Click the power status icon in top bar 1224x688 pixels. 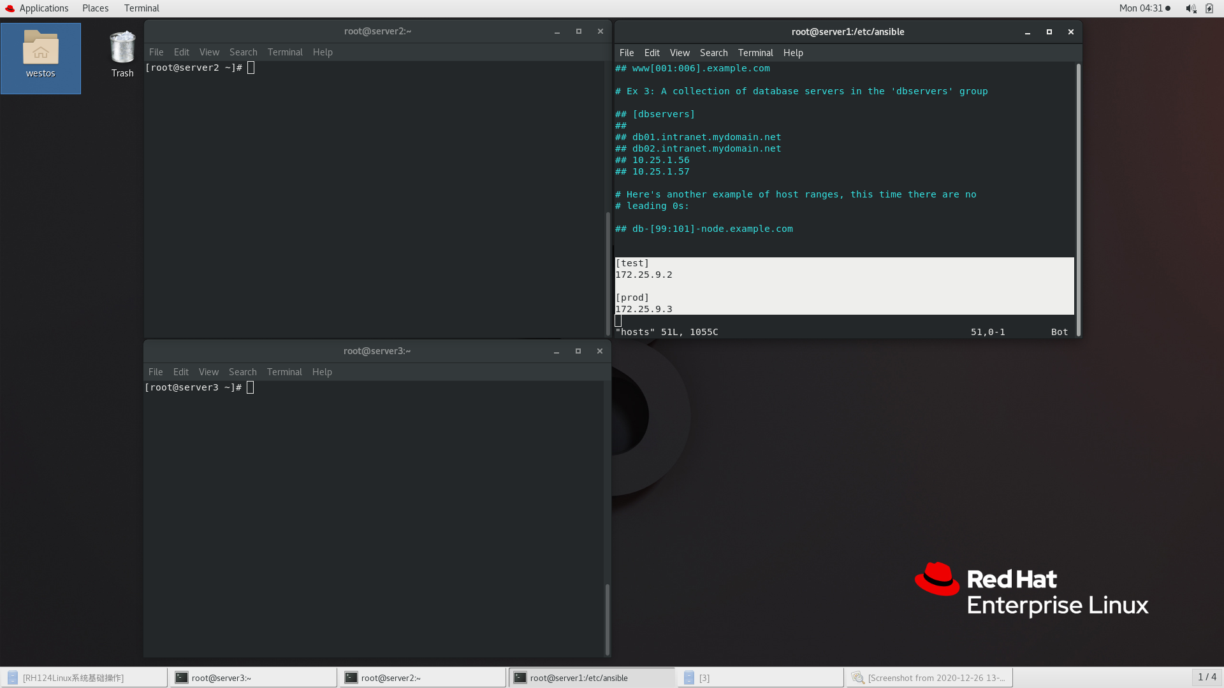click(x=1209, y=8)
